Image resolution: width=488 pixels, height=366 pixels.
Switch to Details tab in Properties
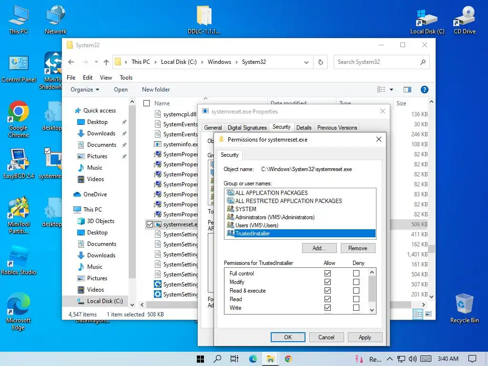[304, 128]
